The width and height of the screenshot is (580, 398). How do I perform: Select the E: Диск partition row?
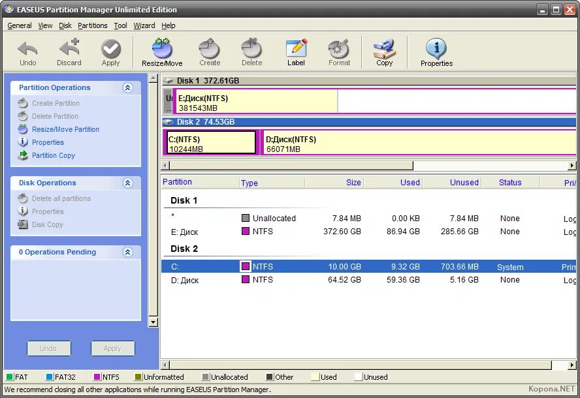[369, 232]
